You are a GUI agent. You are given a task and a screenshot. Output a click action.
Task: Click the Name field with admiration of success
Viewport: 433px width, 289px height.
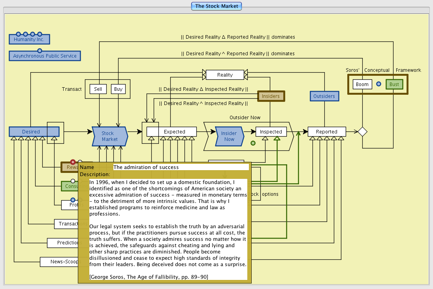[x=181, y=167]
